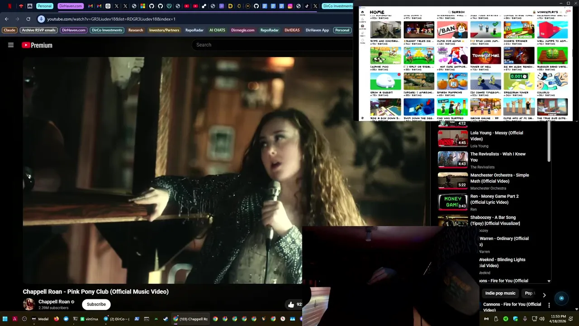The height and width of the screenshot is (326, 579).
Task: Open the AI CHATS bookmark
Action: pyautogui.click(x=217, y=30)
